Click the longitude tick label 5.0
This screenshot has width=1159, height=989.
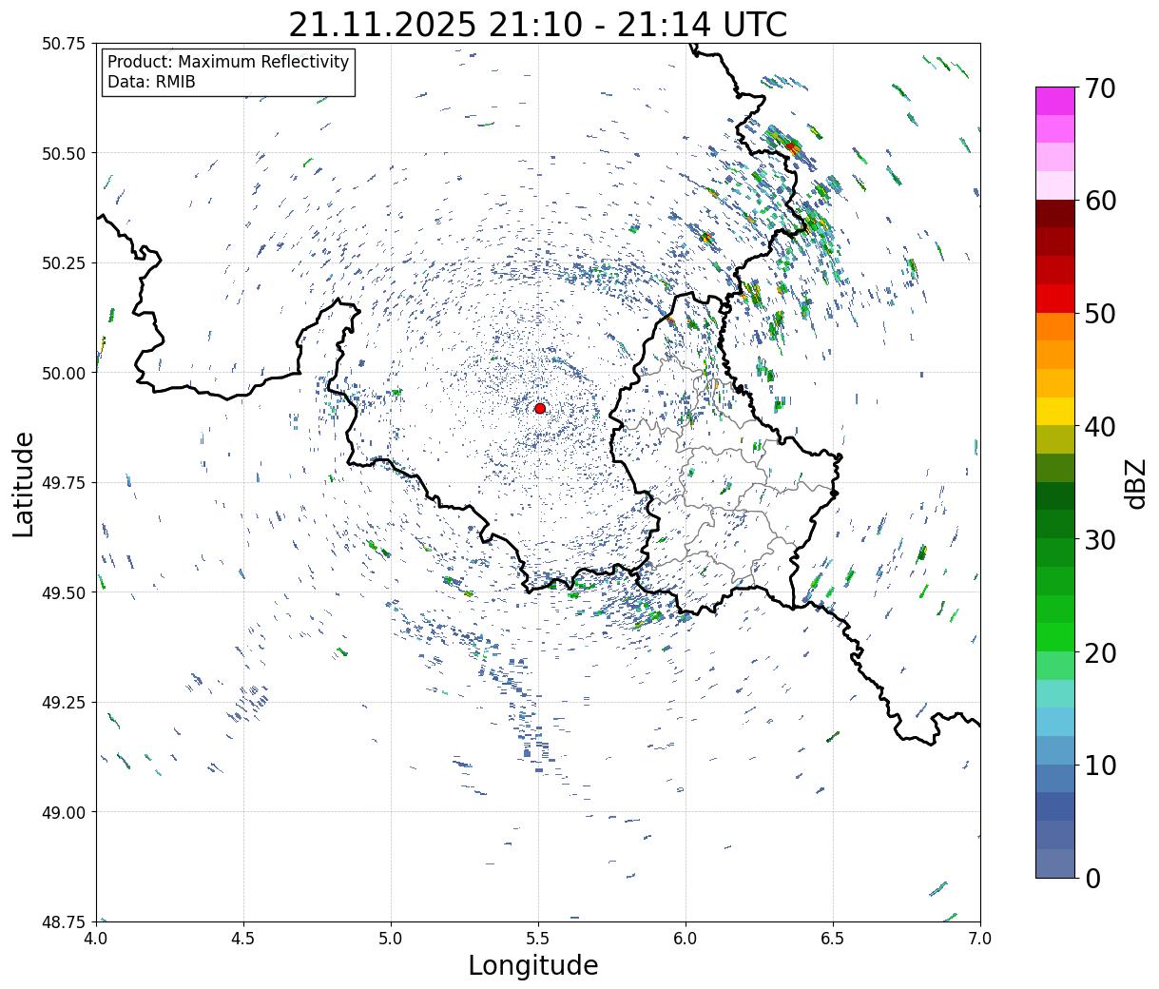point(391,938)
